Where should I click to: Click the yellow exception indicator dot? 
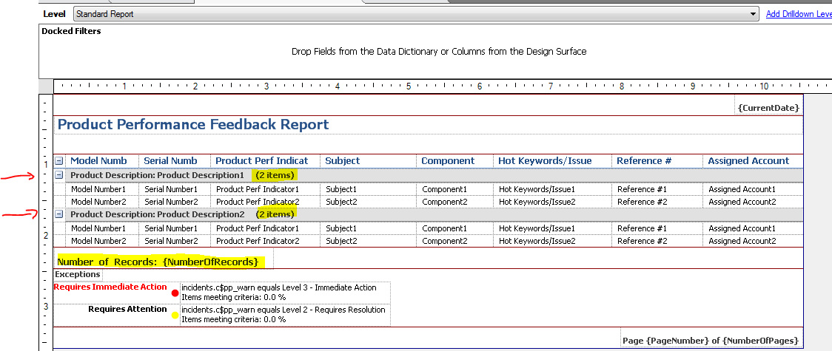pos(175,316)
